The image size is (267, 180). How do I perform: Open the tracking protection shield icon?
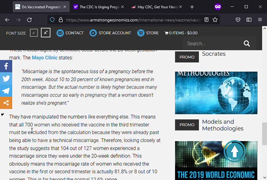[52, 20]
